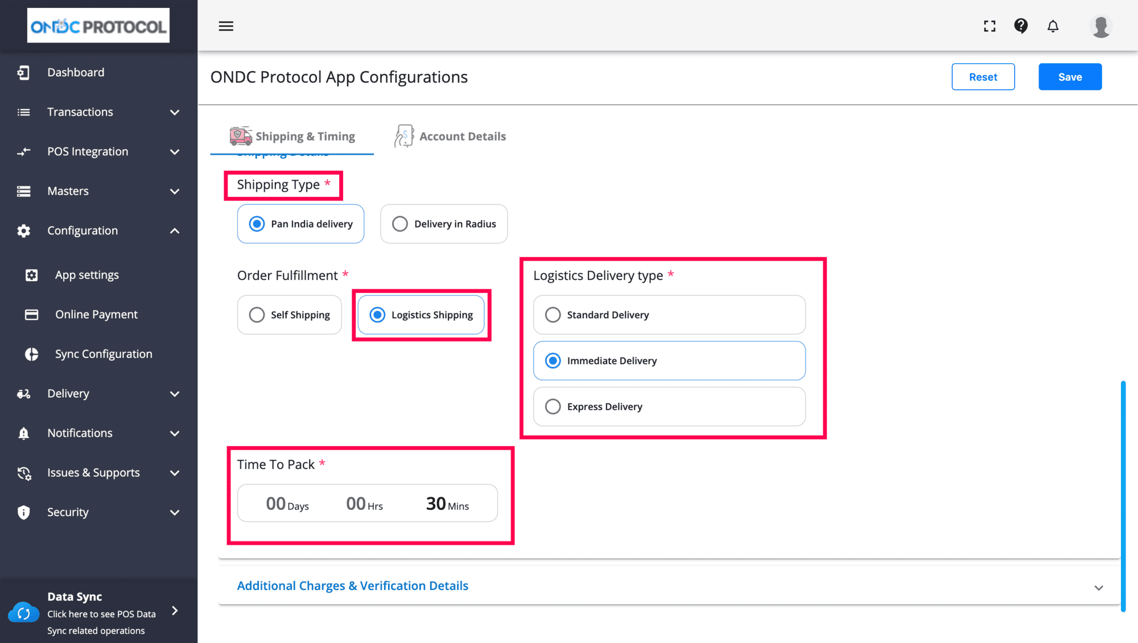Click the Data Sync cloud icon

(24, 613)
